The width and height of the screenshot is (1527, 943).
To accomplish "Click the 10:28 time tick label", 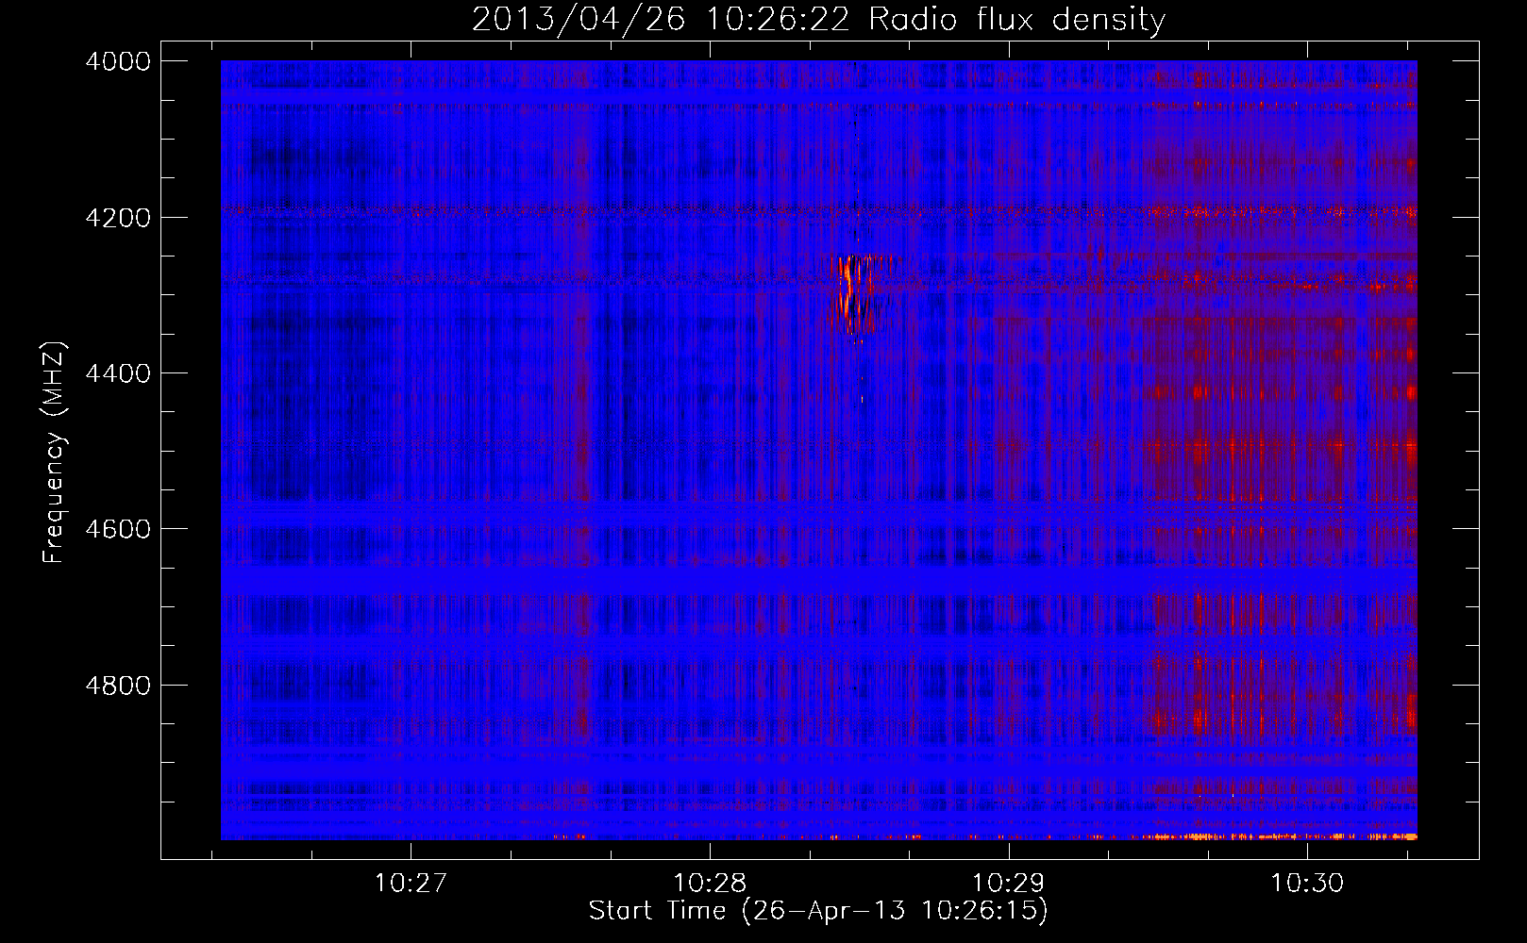I will pyautogui.click(x=710, y=883).
